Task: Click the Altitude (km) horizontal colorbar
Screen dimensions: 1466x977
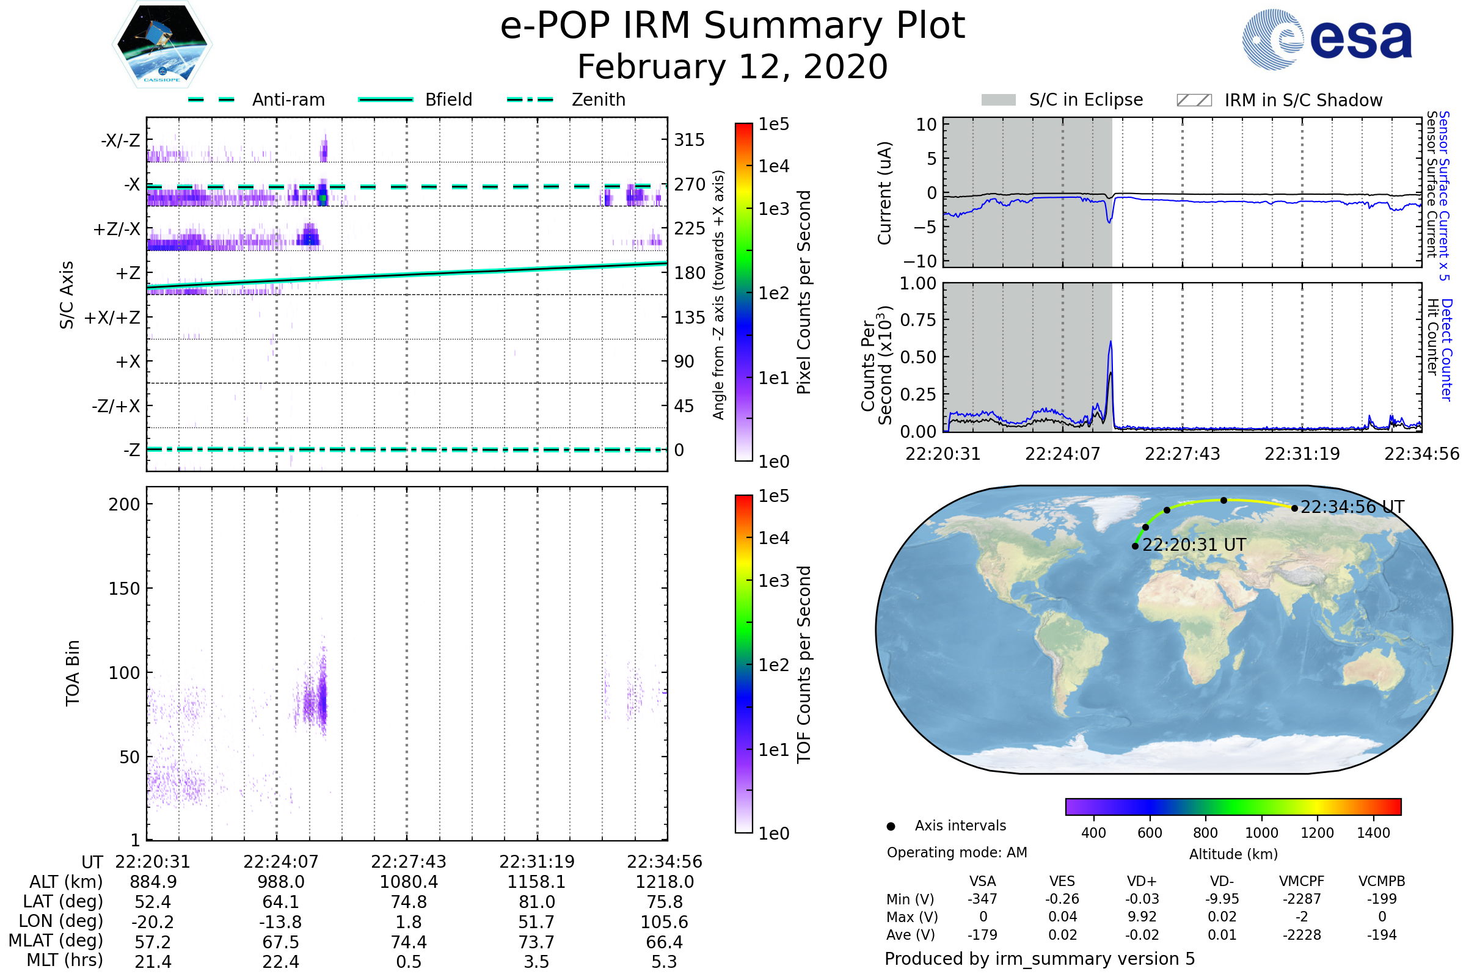Action: coord(1233,806)
